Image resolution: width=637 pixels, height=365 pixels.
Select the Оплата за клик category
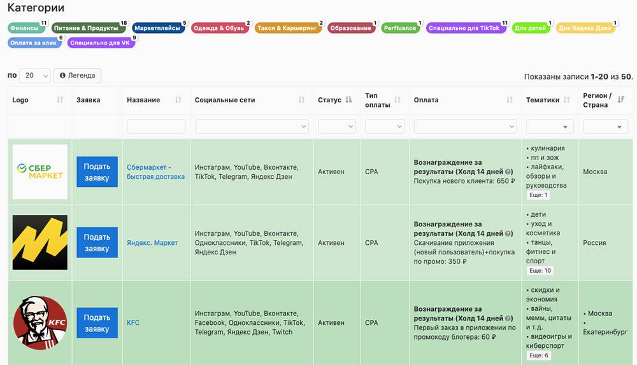coord(34,43)
